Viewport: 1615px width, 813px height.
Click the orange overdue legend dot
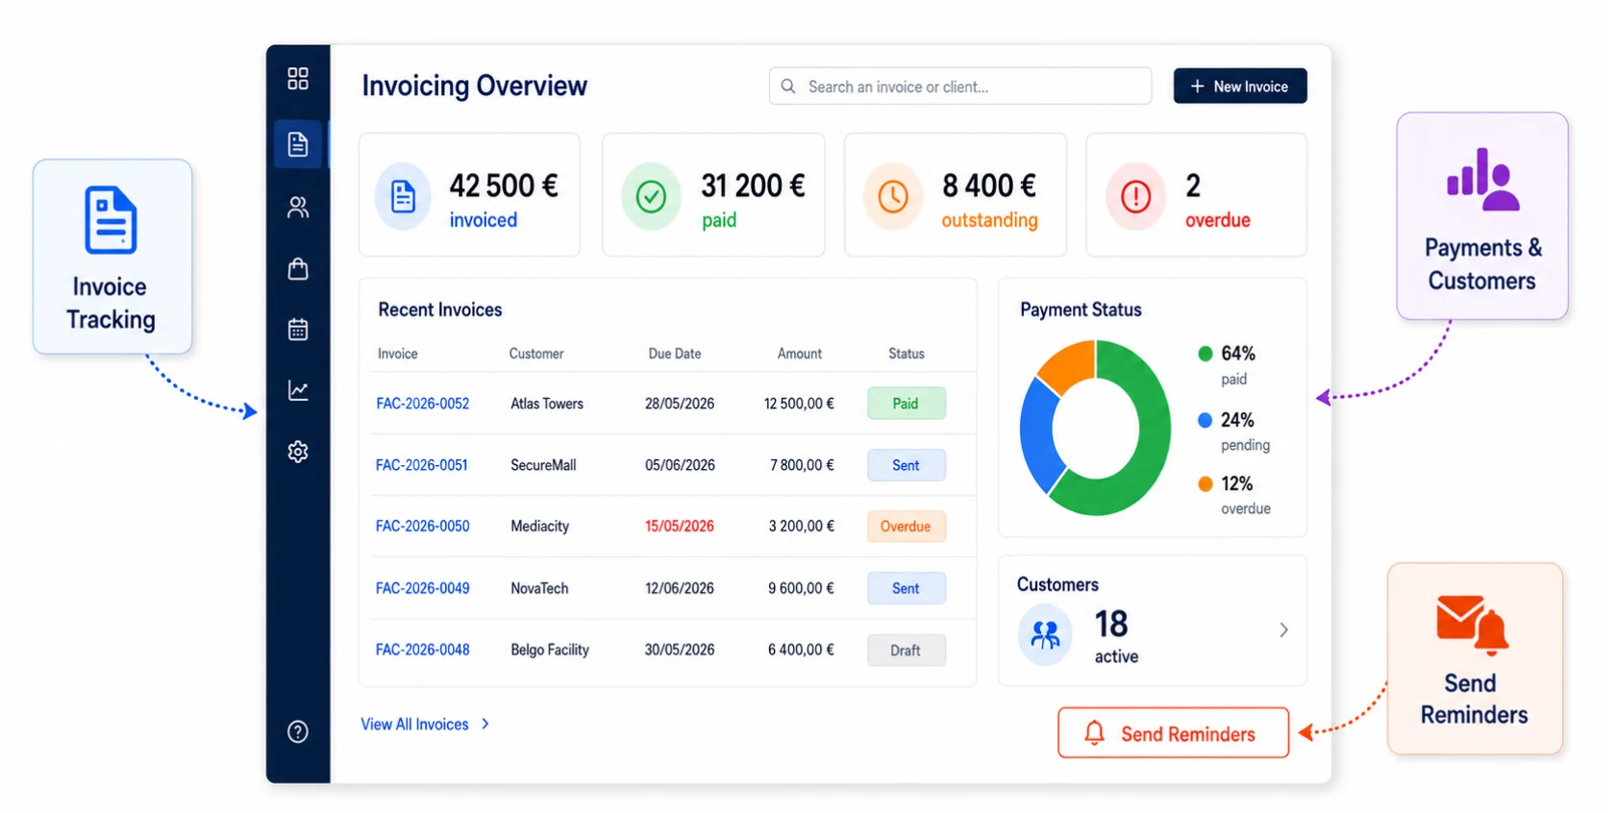click(x=1205, y=483)
